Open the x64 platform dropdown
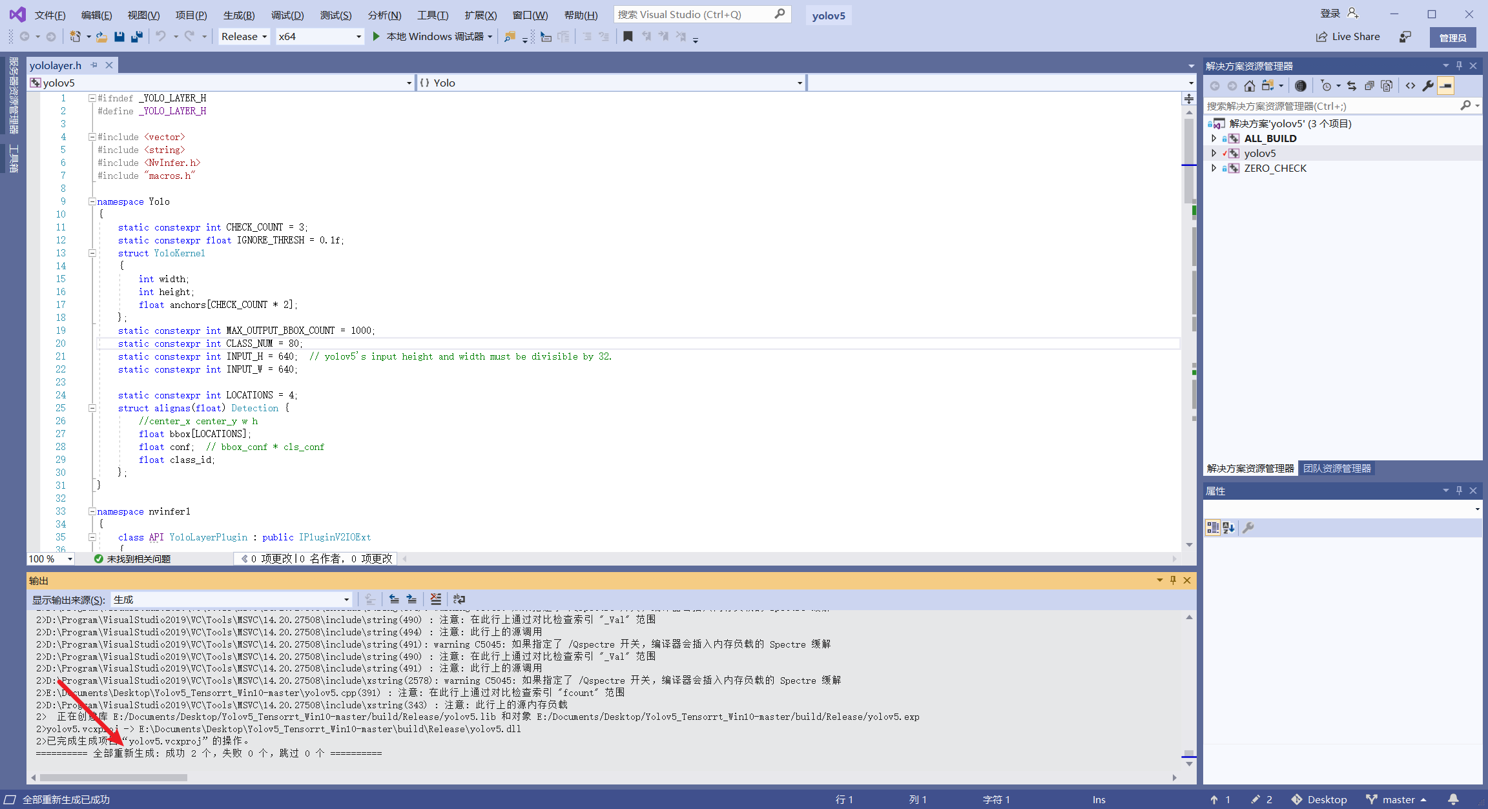Viewport: 1488px width, 809px height. [320, 37]
